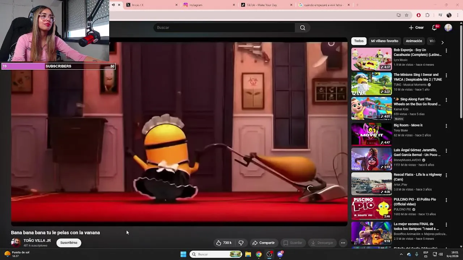Open the YouTube account avatar menu
This screenshot has width=463, height=260.
448,27
